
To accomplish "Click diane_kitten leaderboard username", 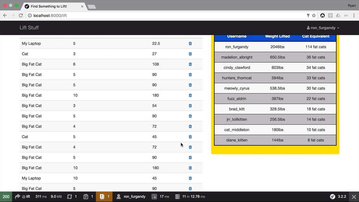I will point(237,140).
